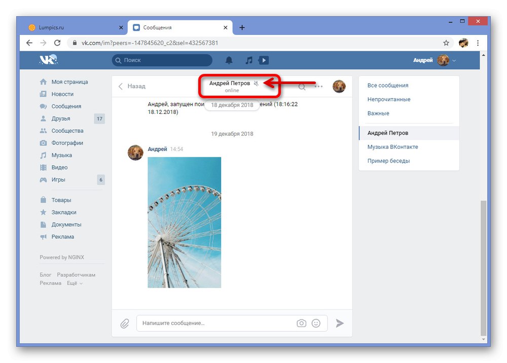Click the header play track button
Image resolution: width=507 pixels, height=363 pixels.
tap(264, 60)
